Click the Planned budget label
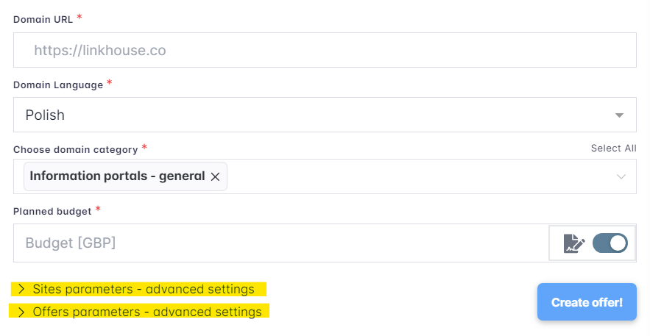Image resolution: width=650 pixels, height=336 pixels. pos(52,211)
